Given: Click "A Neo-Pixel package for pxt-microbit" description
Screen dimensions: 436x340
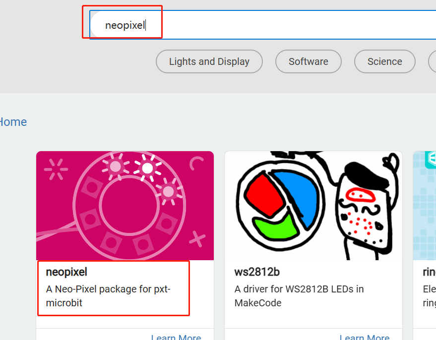Looking at the screenshot, I should 108,296.
